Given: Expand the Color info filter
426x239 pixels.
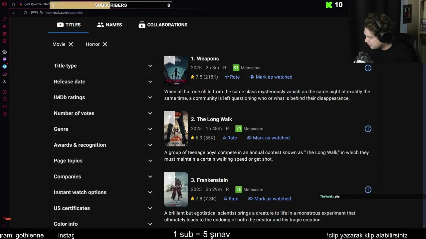Looking at the screenshot, I should [x=103, y=224].
